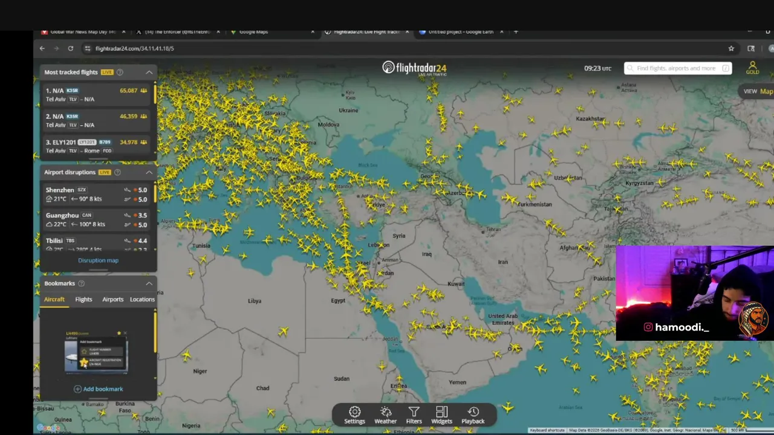Open the most tracked flight ranked 2
This screenshot has height=435, width=774.
click(97, 120)
